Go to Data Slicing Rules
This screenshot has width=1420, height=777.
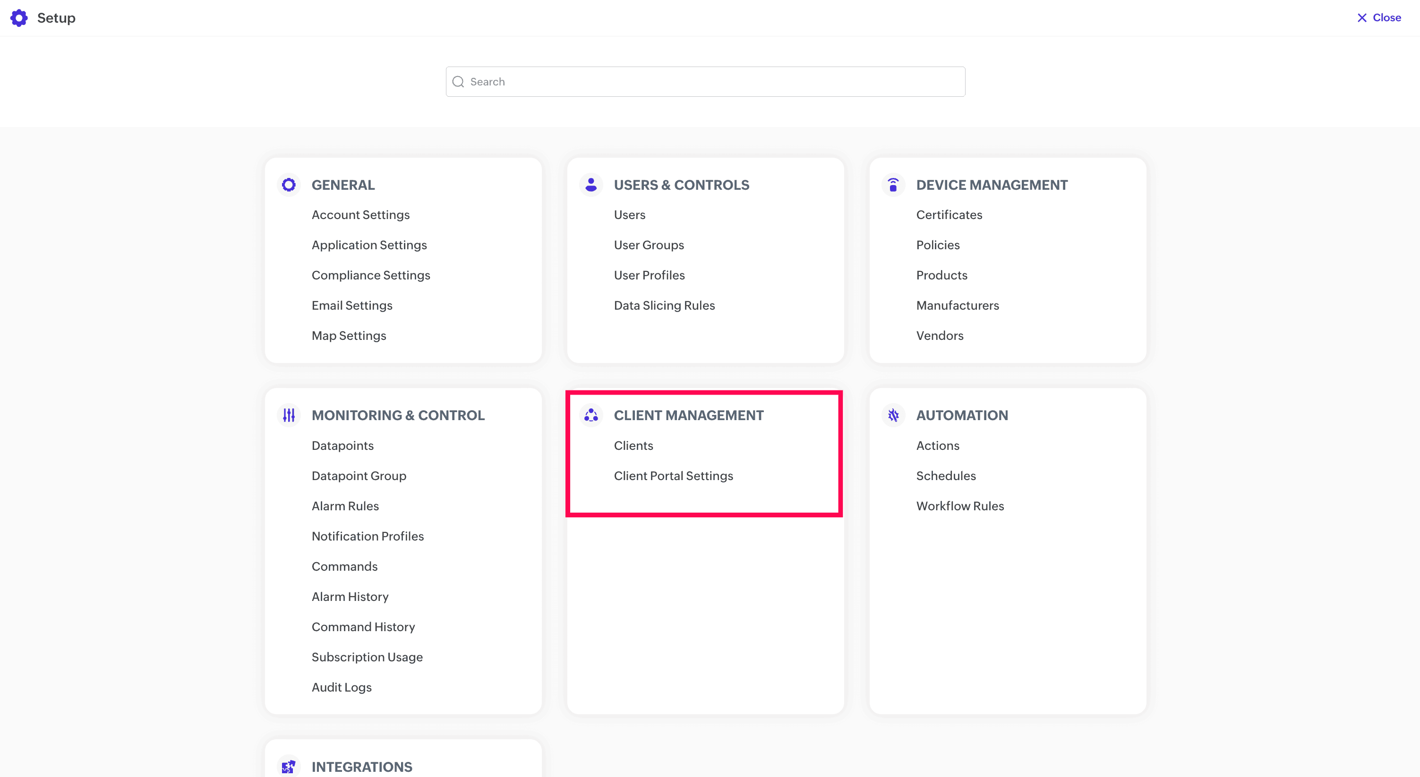click(x=664, y=305)
